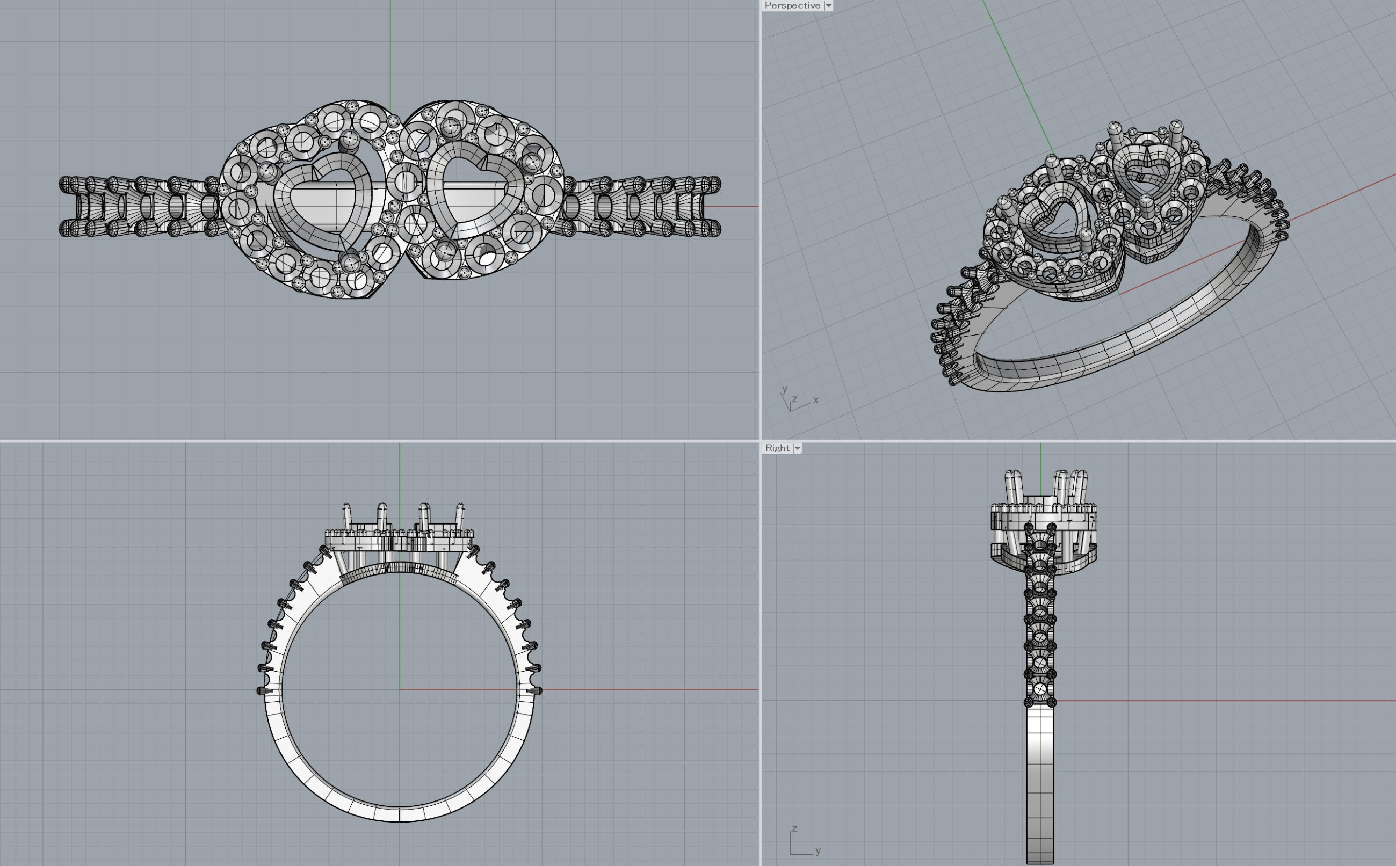Click the Perspective viewport title label
Screen dimensions: 1396x866
pyautogui.click(x=792, y=5)
